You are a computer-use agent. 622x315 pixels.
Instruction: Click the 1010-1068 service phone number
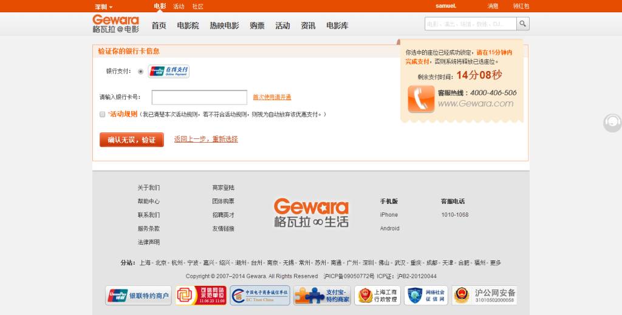point(455,215)
